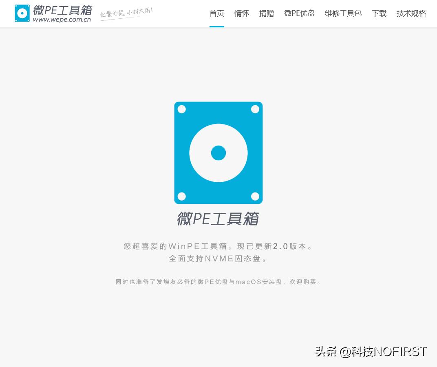Click the 微PE工具箱 logo icon

(22, 13)
